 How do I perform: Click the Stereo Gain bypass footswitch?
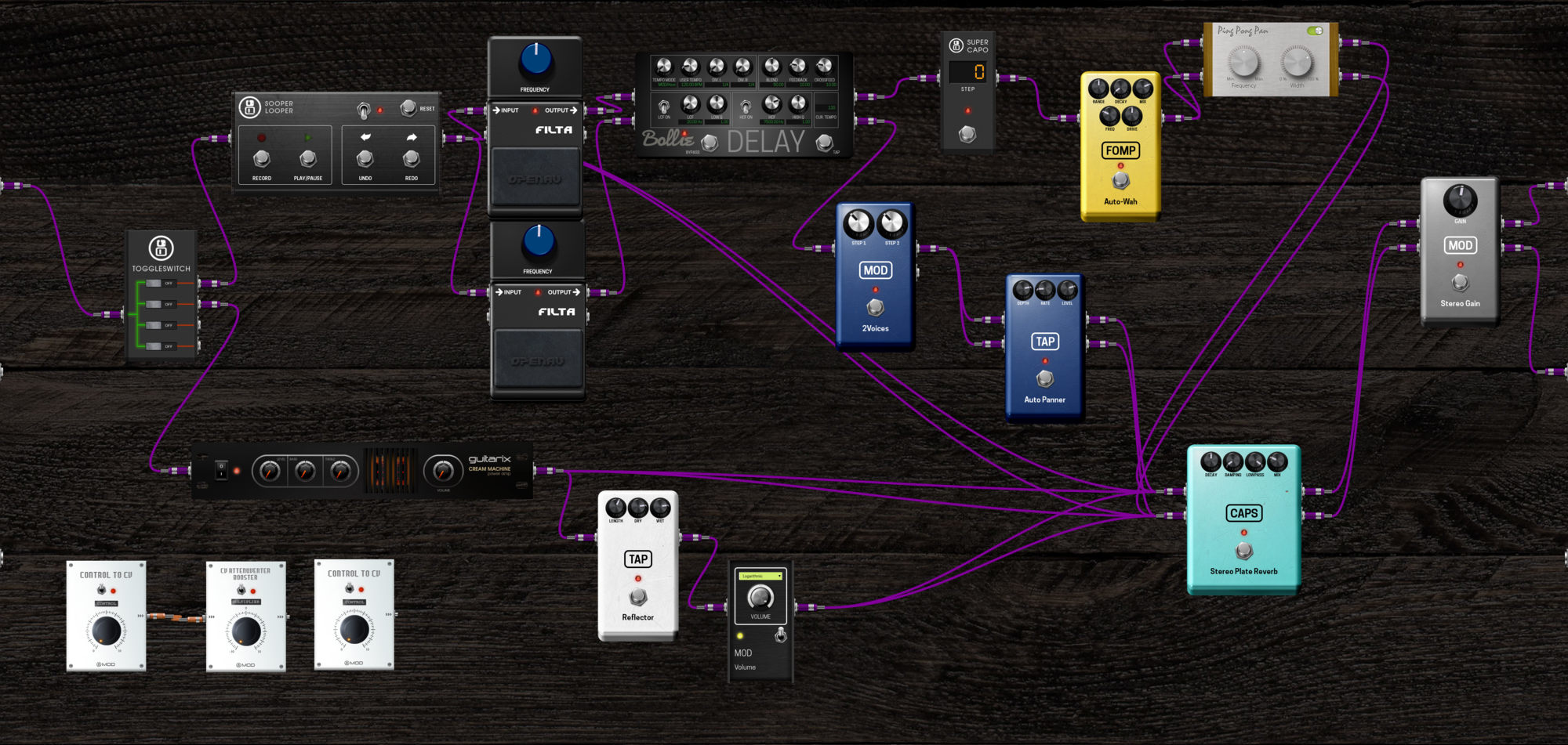1460,282
